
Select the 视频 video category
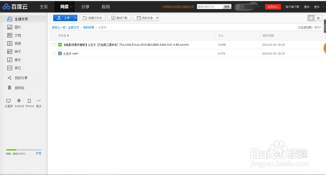click(x=14, y=43)
